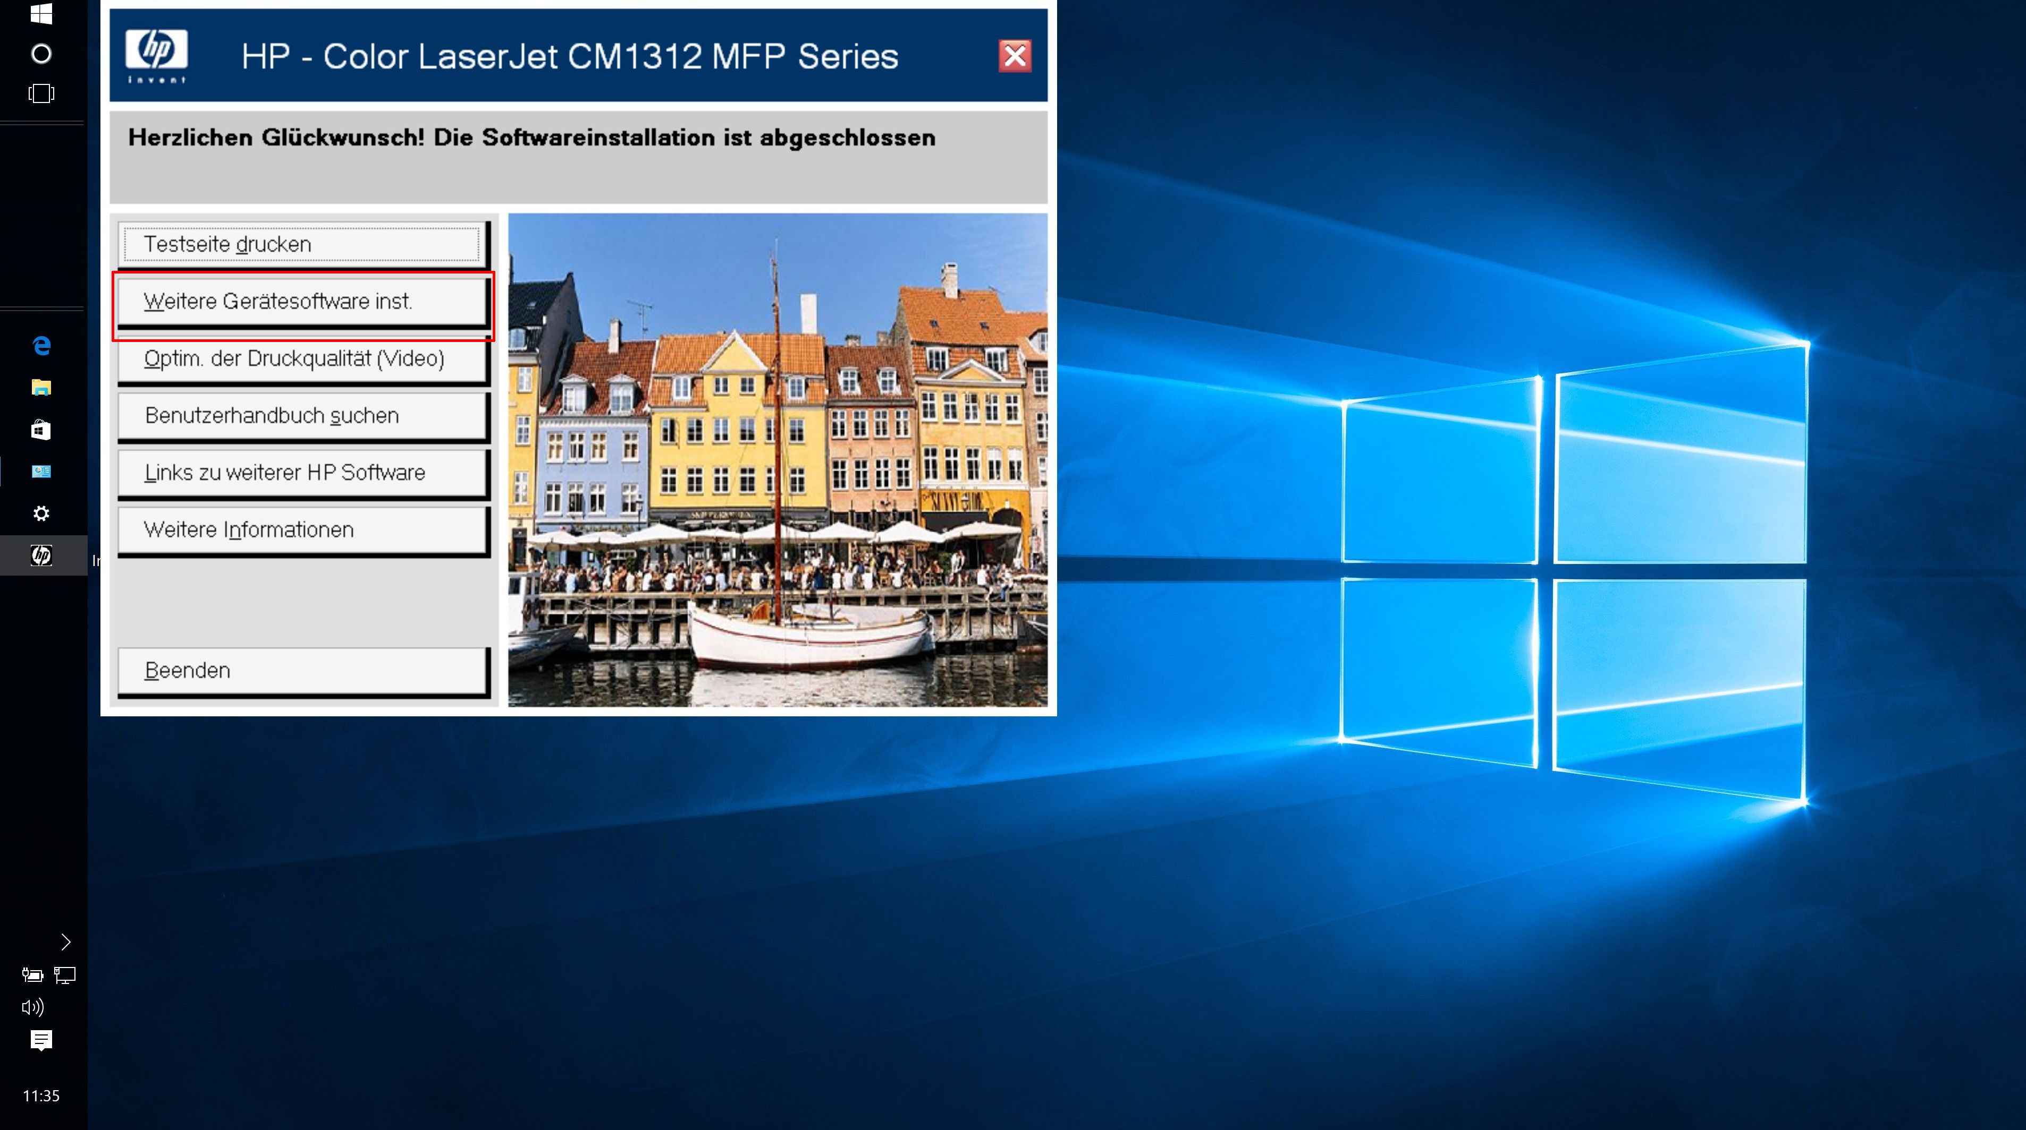Image resolution: width=2026 pixels, height=1130 pixels.
Task: Open Task View from the taskbar
Action: click(41, 93)
